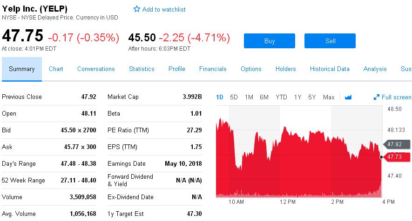This screenshot has height=221, width=412.
Task: Open the Conversations tab
Action: [x=96, y=69]
